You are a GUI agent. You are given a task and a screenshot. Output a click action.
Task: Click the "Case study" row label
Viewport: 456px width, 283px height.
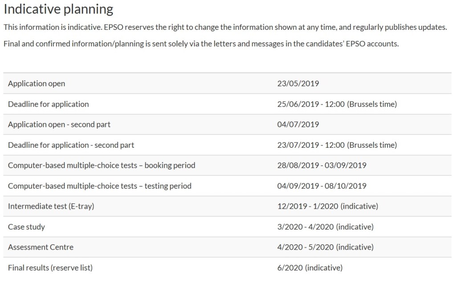[x=27, y=227]
